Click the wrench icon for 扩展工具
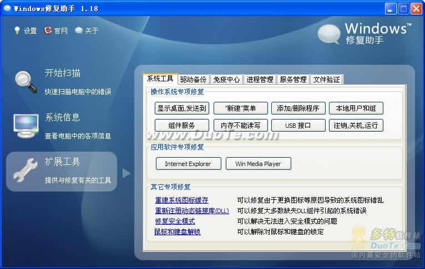Viewport: 425px width, 269px height. pyautogui.click(x=26, y=170)
